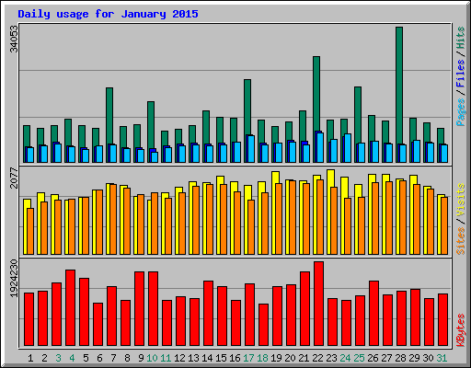The height and width of the screenshot is (368, 471).
Task: Click the 'KBytes' legend label
Action: tap(461, 330)
